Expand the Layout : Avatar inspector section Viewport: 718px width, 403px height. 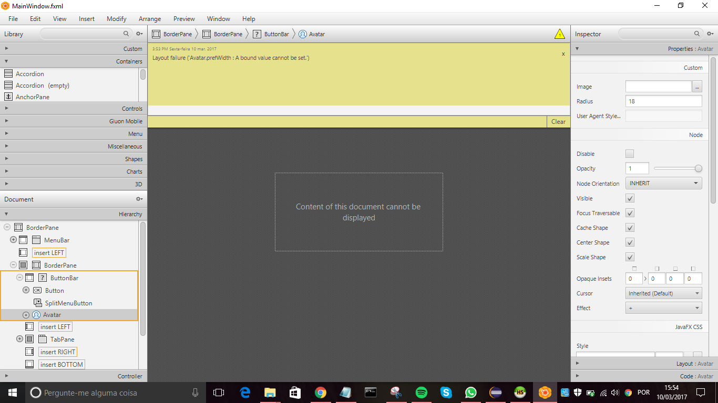click(x=644, y=364)
